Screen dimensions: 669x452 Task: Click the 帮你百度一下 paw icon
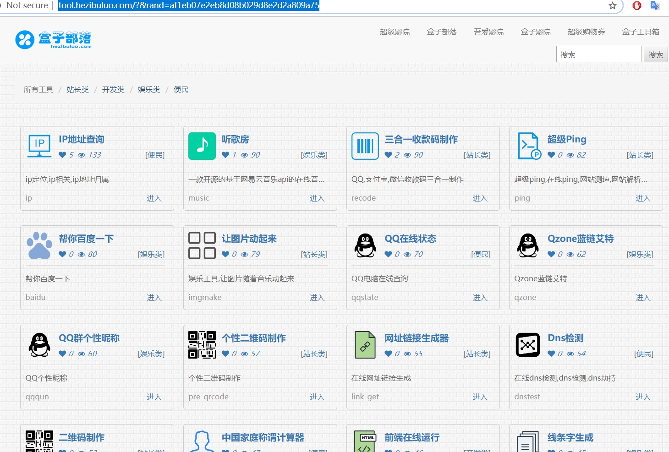39,245
